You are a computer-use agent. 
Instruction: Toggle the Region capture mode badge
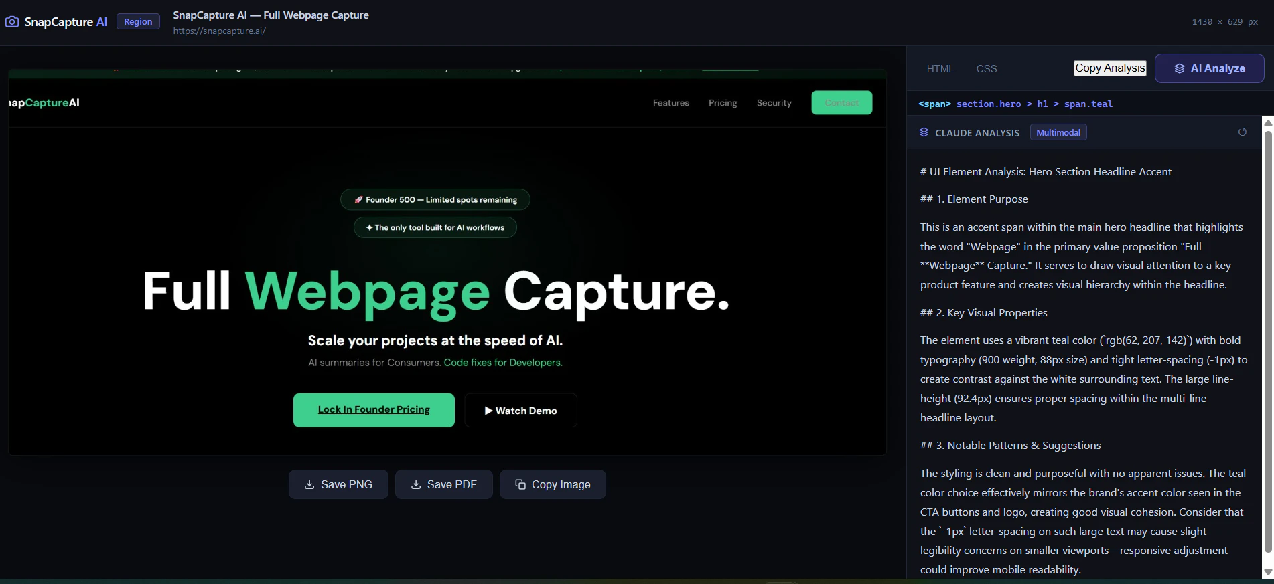pyautogui.click(x=138, y=21)
